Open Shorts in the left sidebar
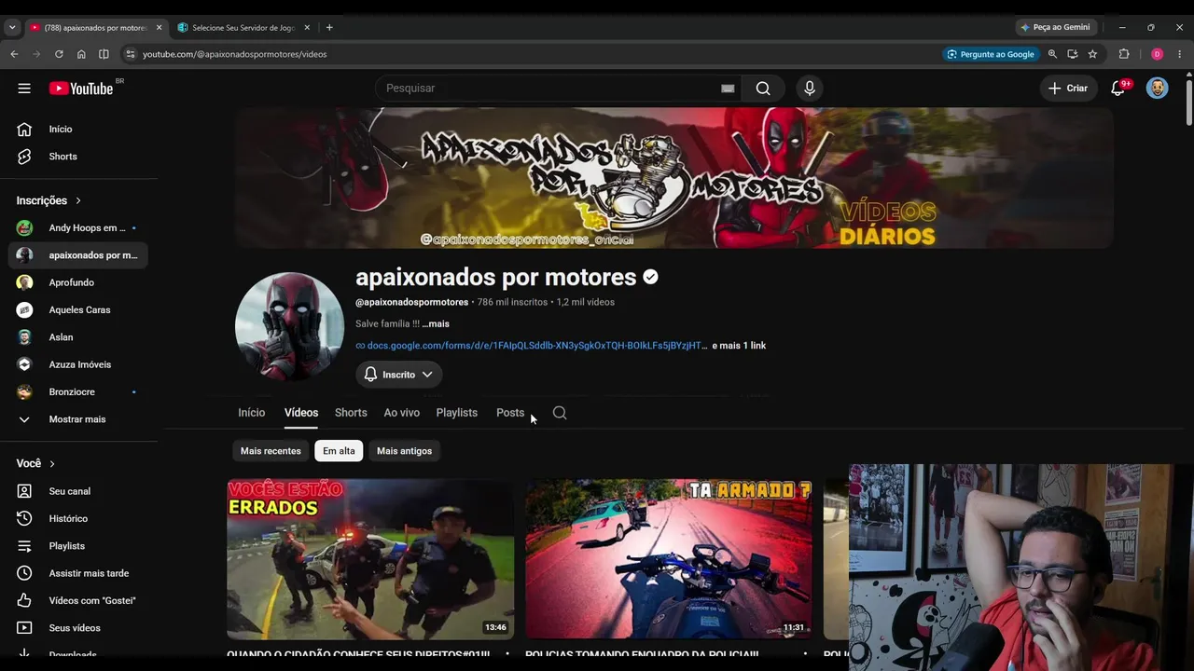 (78, 157)
